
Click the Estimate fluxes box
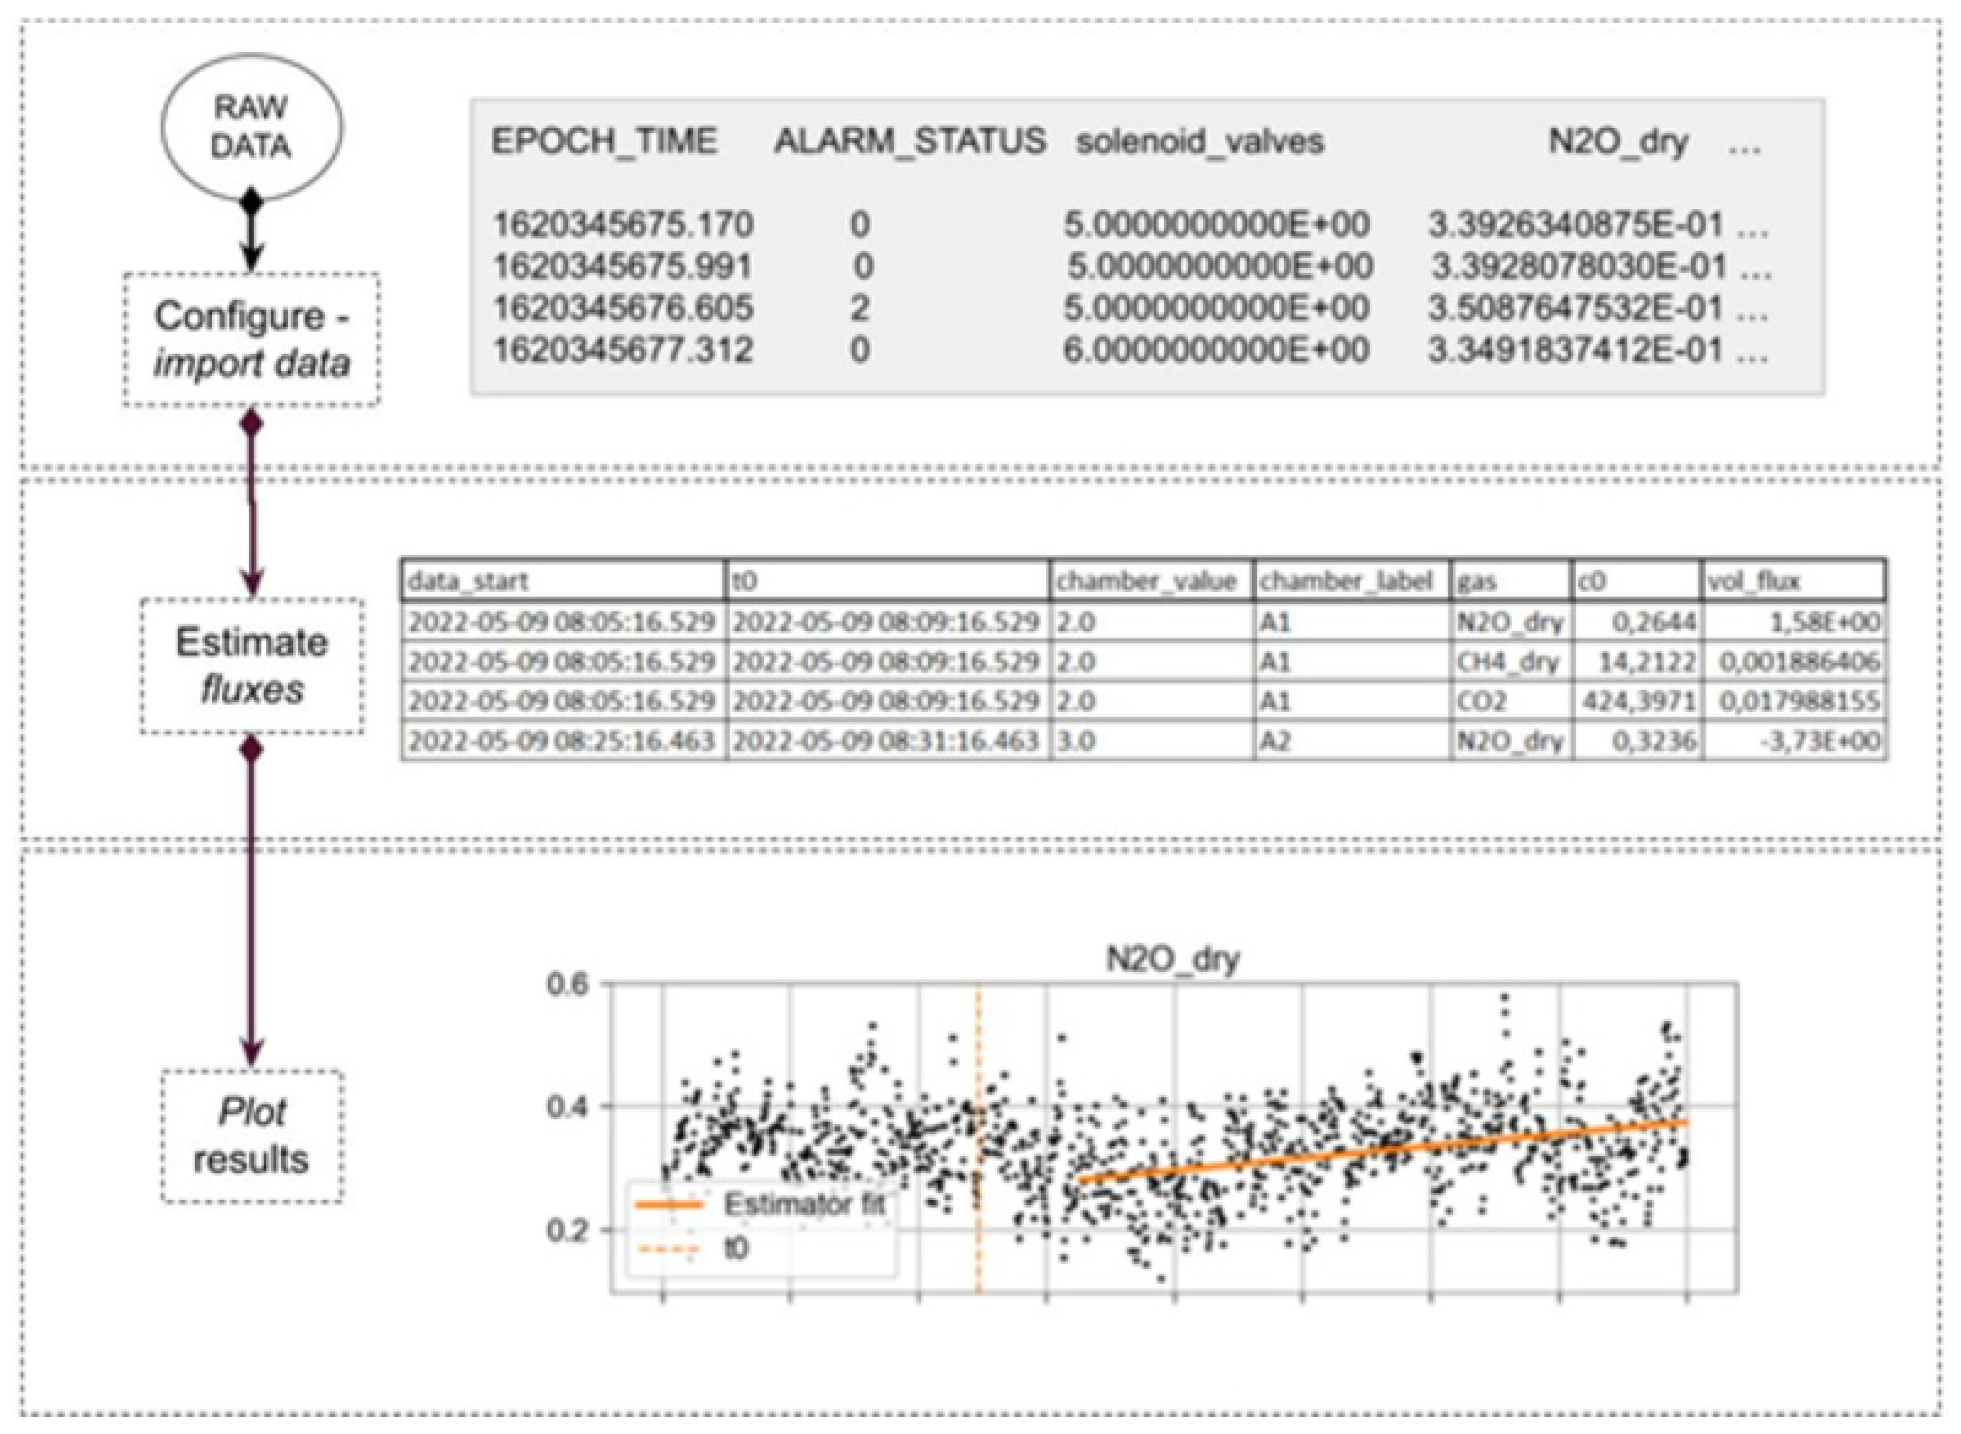251,665
